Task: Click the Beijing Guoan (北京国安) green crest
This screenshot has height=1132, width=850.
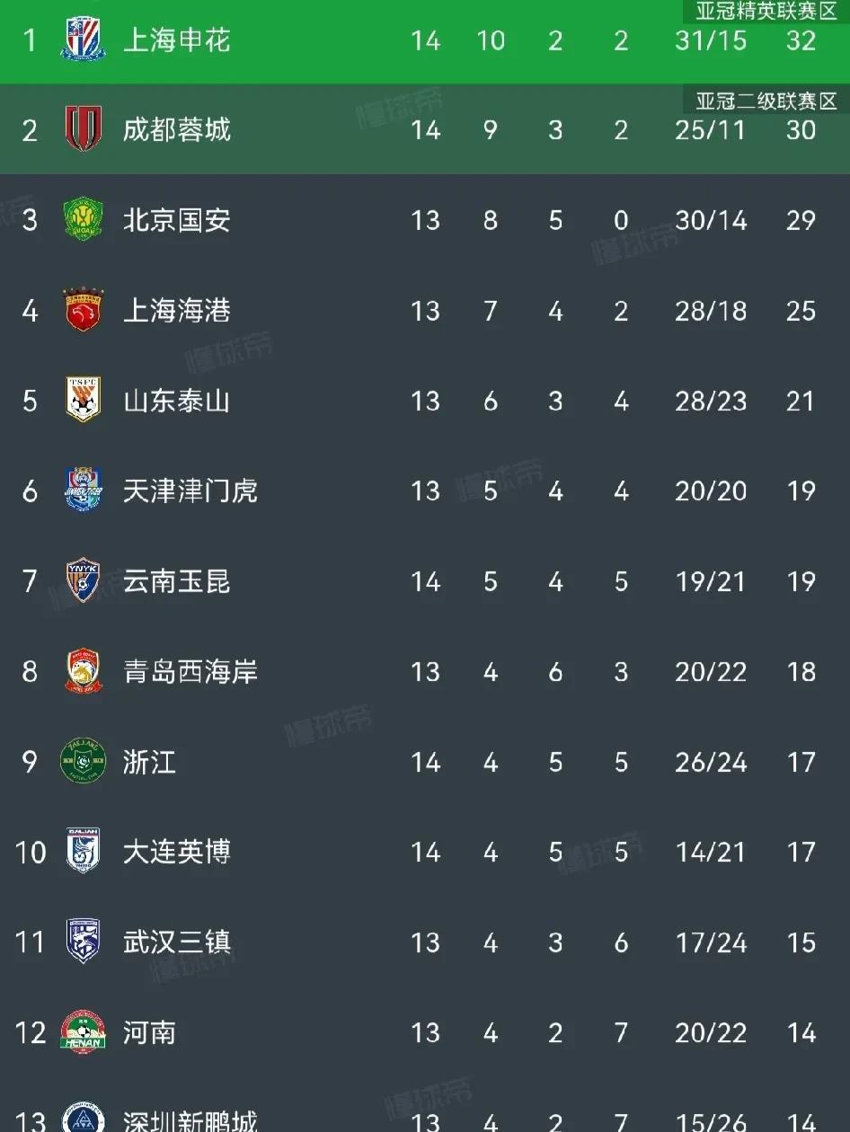Action: pyautogui.click(x=83, y=220)
